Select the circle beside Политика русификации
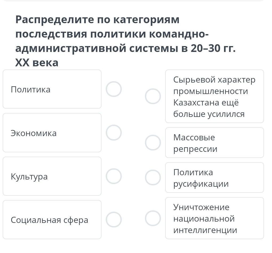272x253 pixels. [x=153, y=178]
